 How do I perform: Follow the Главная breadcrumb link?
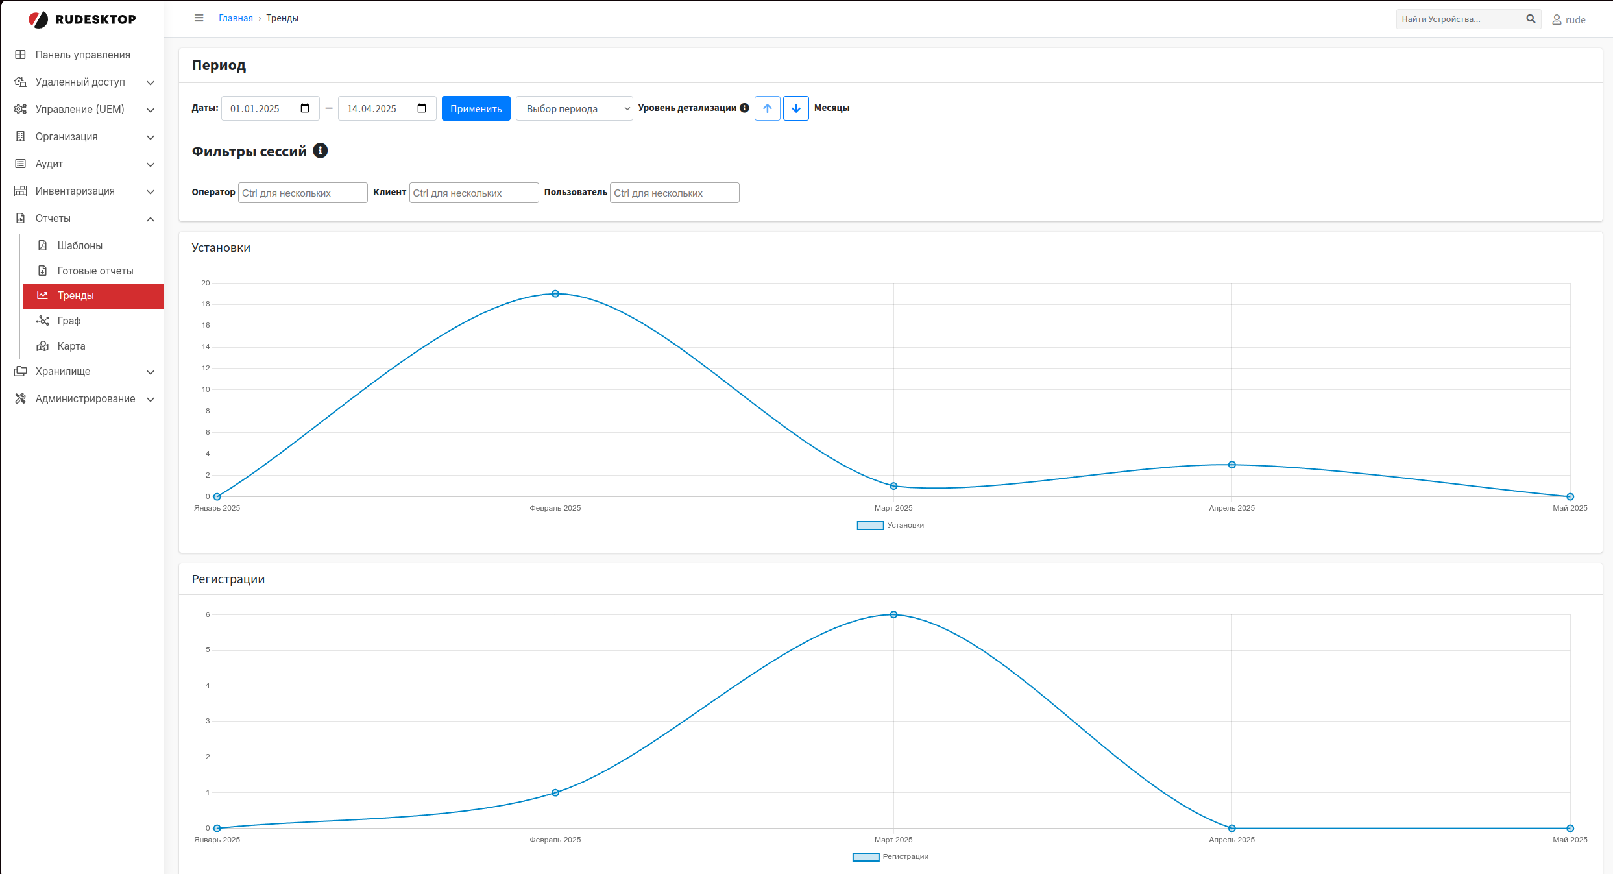pos(236,18)
